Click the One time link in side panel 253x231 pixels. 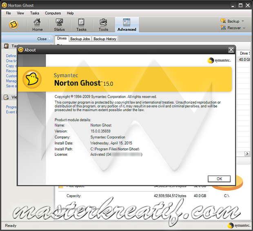11,61
